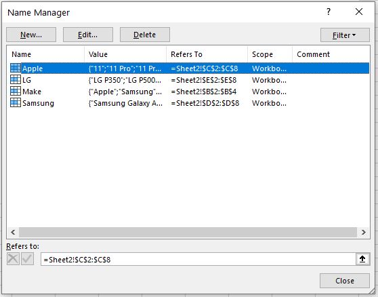Select the Samsung named range row
378x297 pixels.
[x=190, y=103]
